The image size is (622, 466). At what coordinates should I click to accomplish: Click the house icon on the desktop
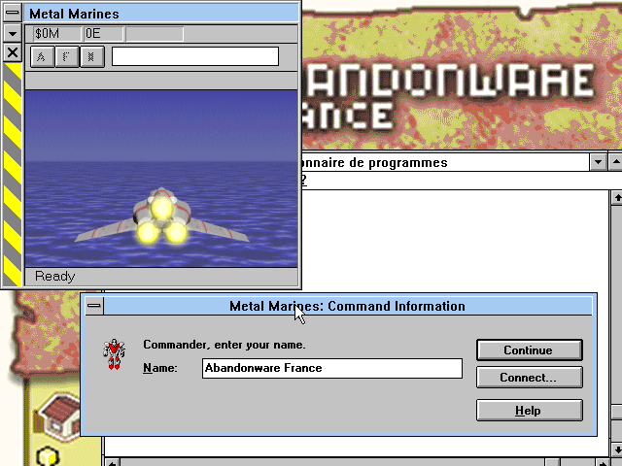tap(58, 416)
